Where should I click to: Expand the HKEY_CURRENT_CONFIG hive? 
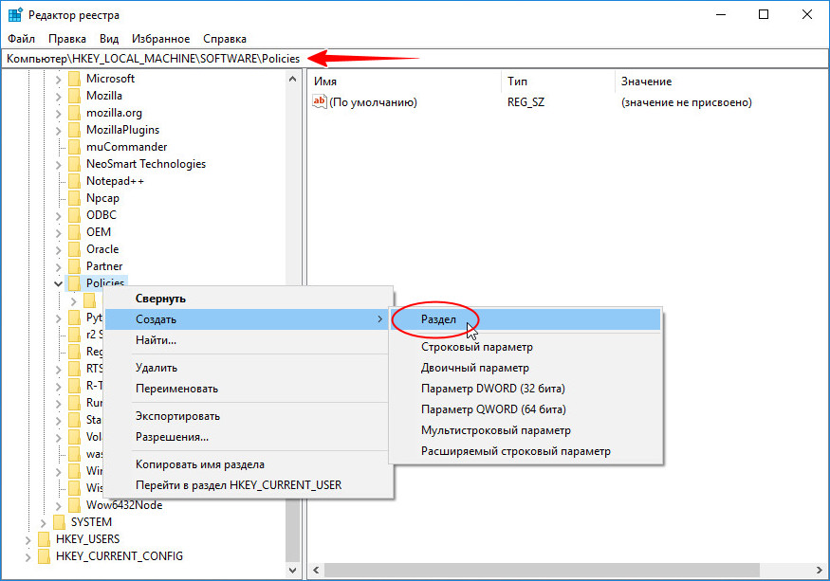[28, 556]
